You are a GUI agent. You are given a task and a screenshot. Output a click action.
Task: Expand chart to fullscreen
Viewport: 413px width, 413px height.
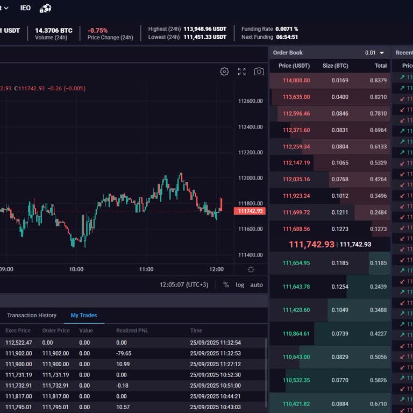241,72
